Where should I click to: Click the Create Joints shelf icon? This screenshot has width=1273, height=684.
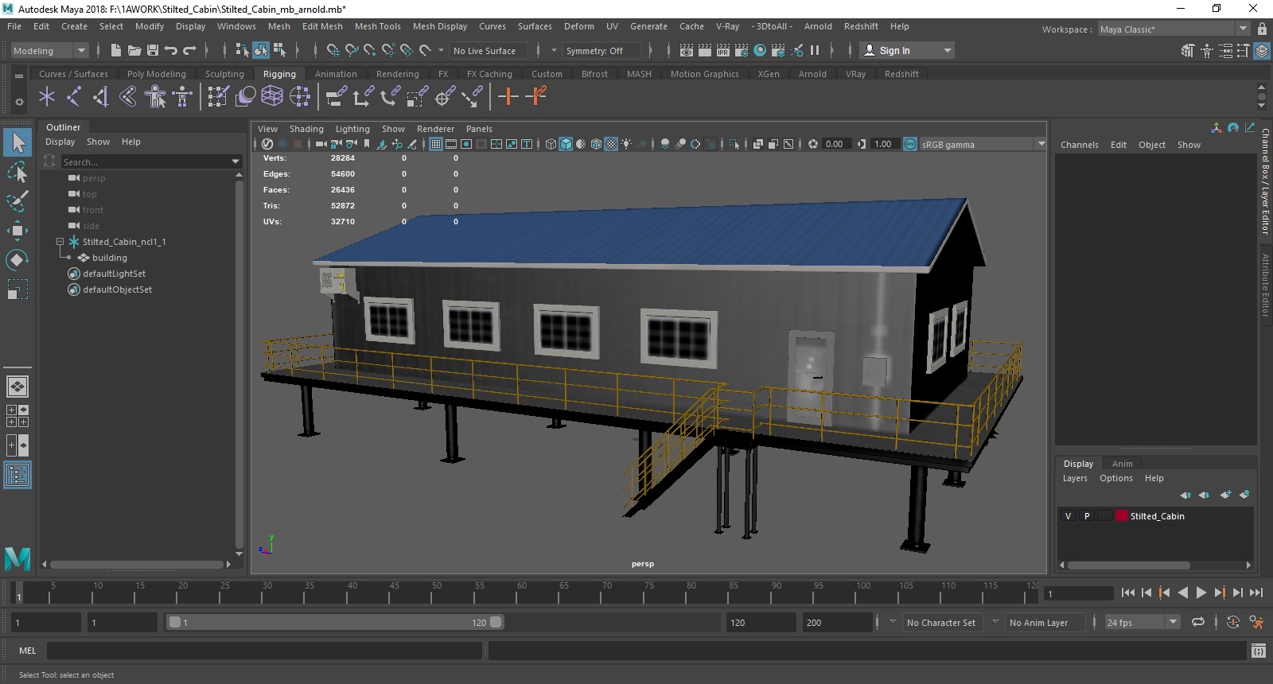(x=74, y=97)
